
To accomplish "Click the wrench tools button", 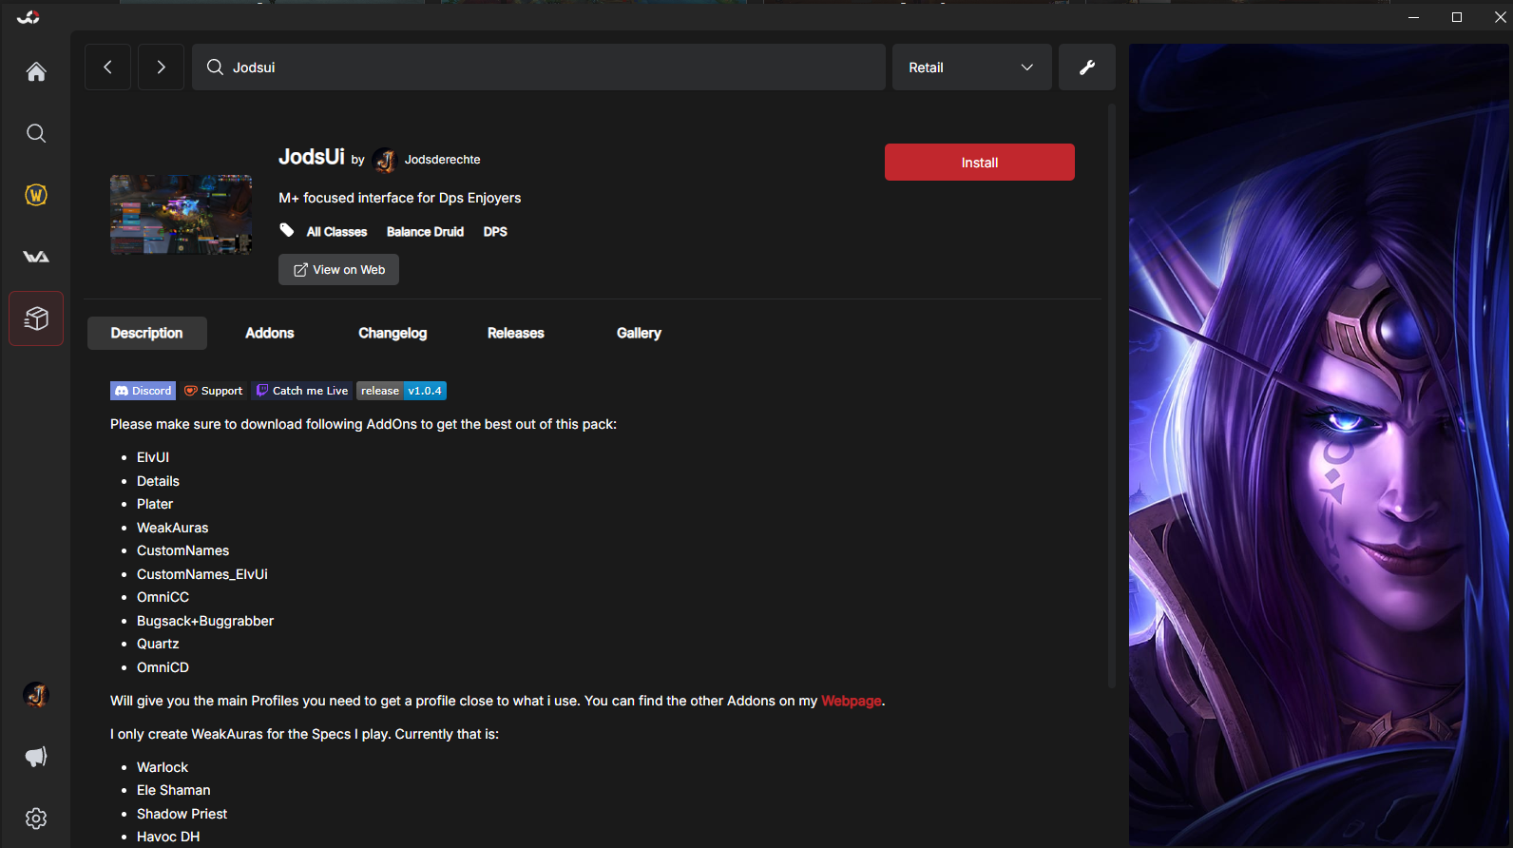I will pyautogui.click(x=1086, y=67).
